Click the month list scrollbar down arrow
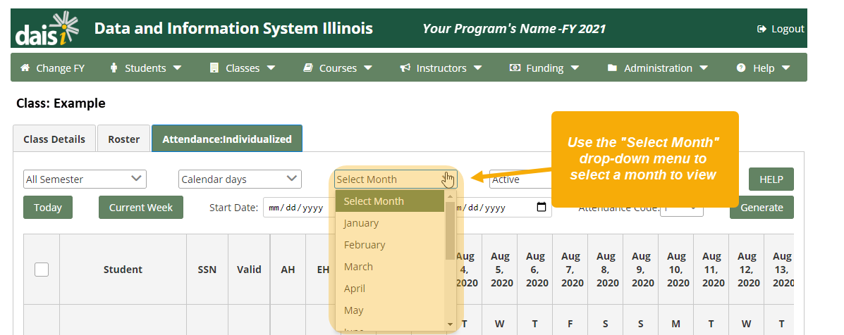Image resolution: width=844 pixels, height=335 pixels. tap(451, 324)
